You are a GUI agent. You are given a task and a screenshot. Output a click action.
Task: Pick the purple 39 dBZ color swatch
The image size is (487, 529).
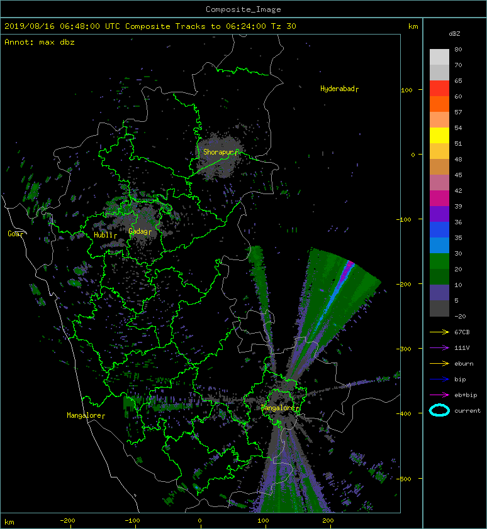point(439,214)
